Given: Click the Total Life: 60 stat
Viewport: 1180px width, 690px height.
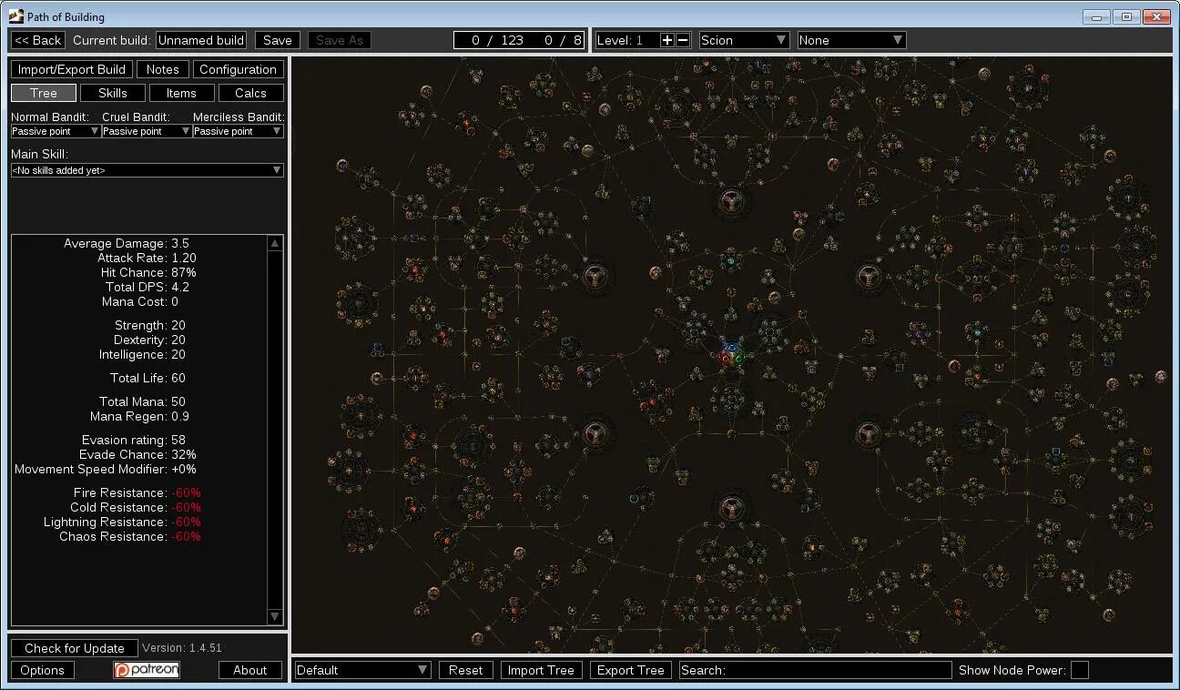Looking at the screenshot, I should [x=147, y=378].
